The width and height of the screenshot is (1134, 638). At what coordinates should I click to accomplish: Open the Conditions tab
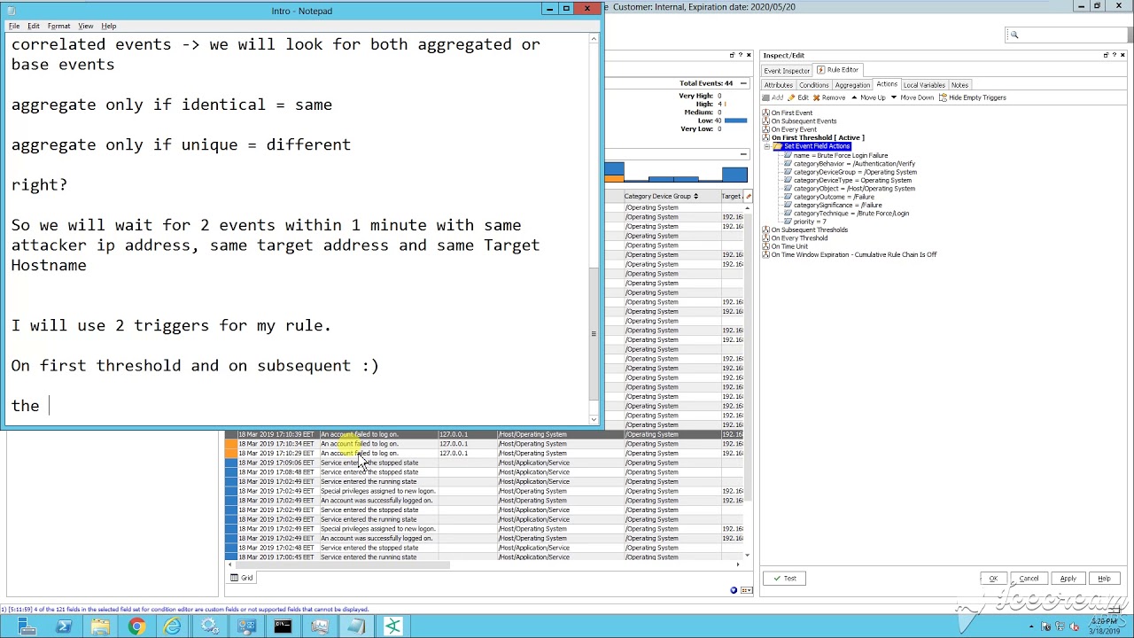tap(813, 85)
